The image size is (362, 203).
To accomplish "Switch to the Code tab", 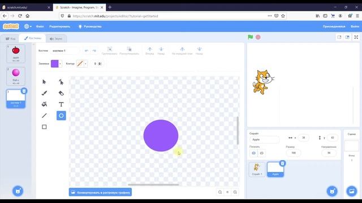I will (x=11, y=39).
